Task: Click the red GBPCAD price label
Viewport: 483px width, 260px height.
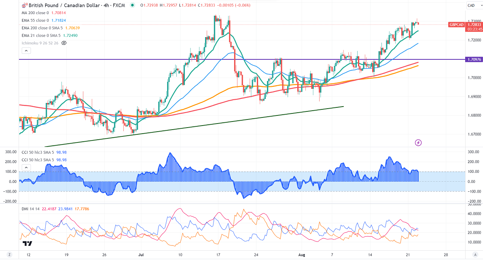Action: (x=457, y=25)
